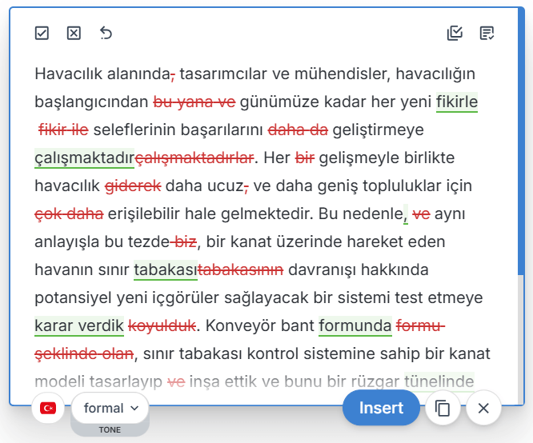Click the TONE label tab
This screenshot has width=533, height=443.
click(x=110, y=429)
